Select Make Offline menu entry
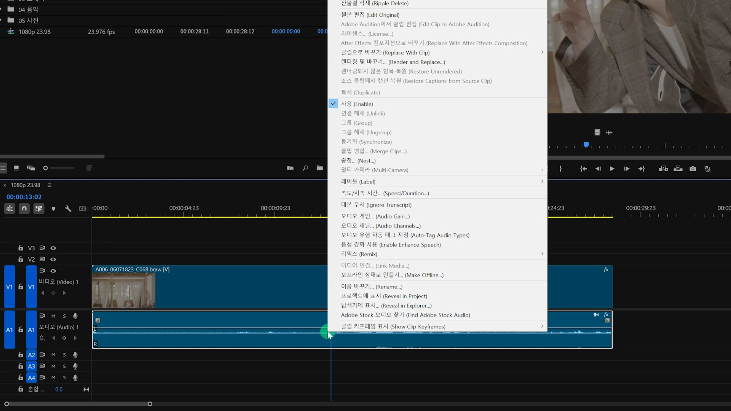 [437, 275]
